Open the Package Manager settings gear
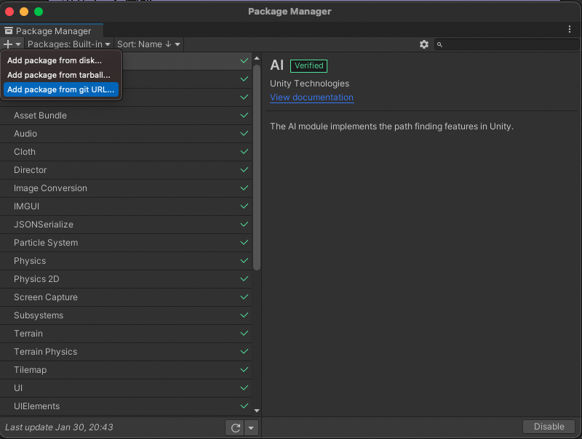 [x=424, y=44]
